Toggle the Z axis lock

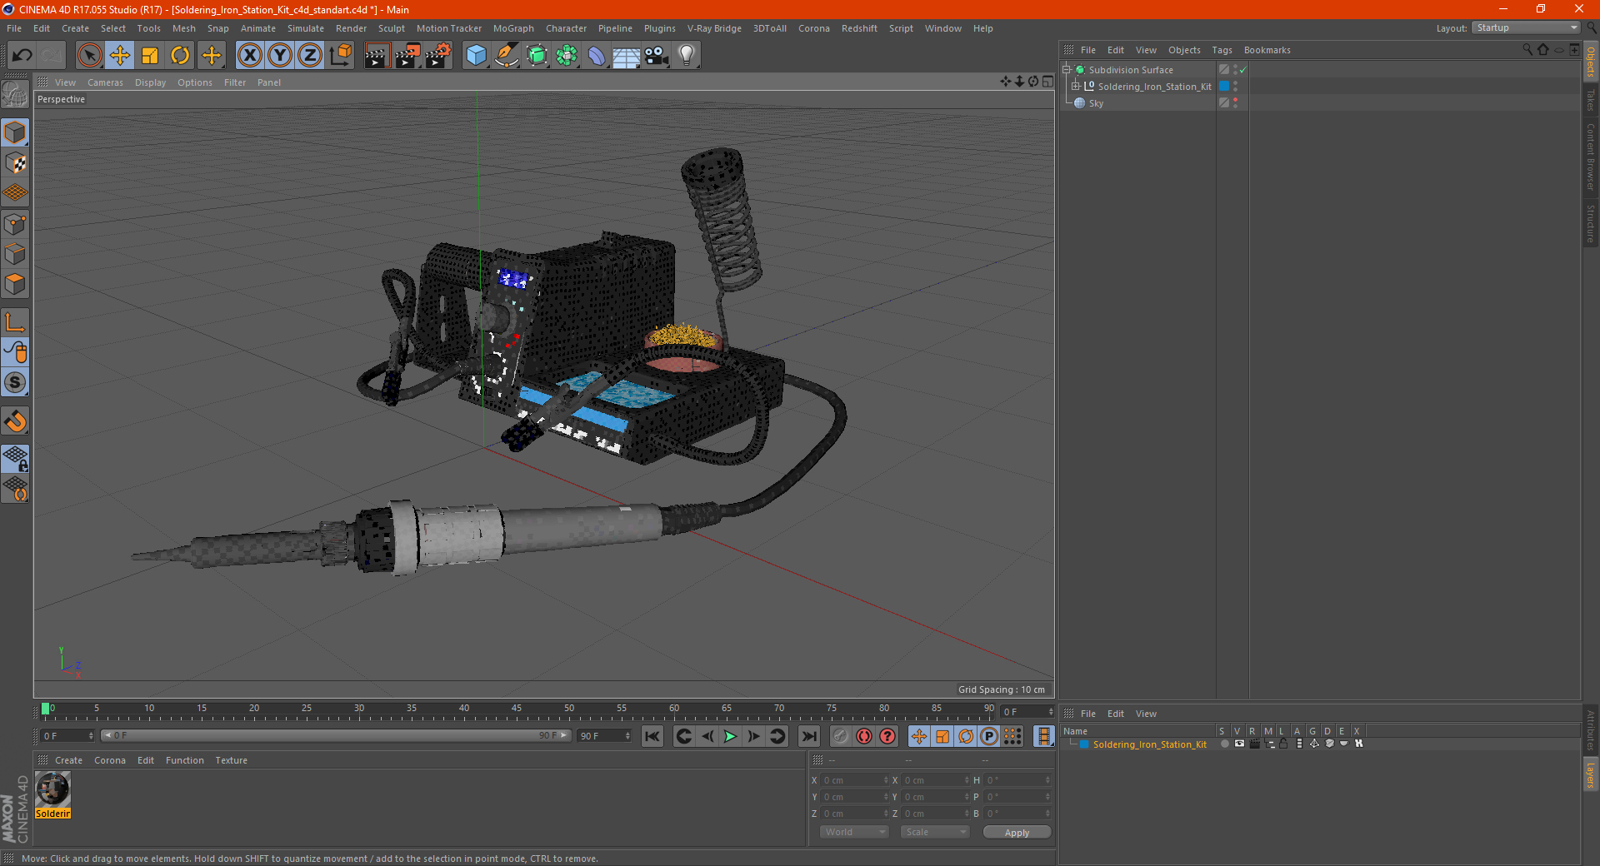point(310,56)
